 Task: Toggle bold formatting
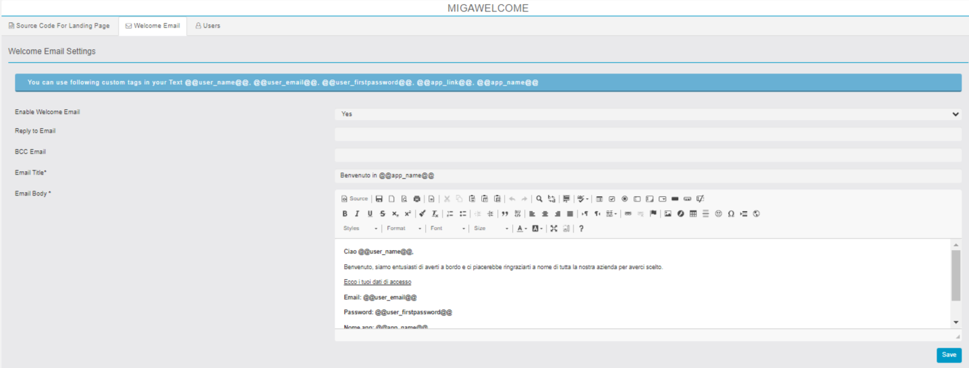coord(345,214)
